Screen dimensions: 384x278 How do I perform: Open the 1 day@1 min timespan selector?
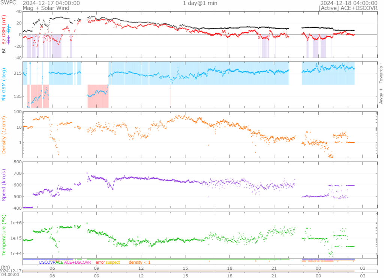coord(200,3)
